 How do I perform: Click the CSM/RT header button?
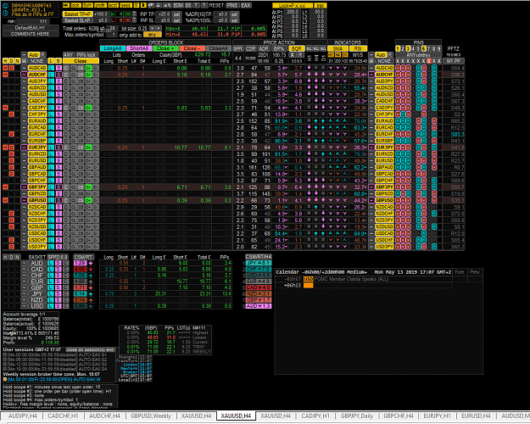tap(83, 257)
